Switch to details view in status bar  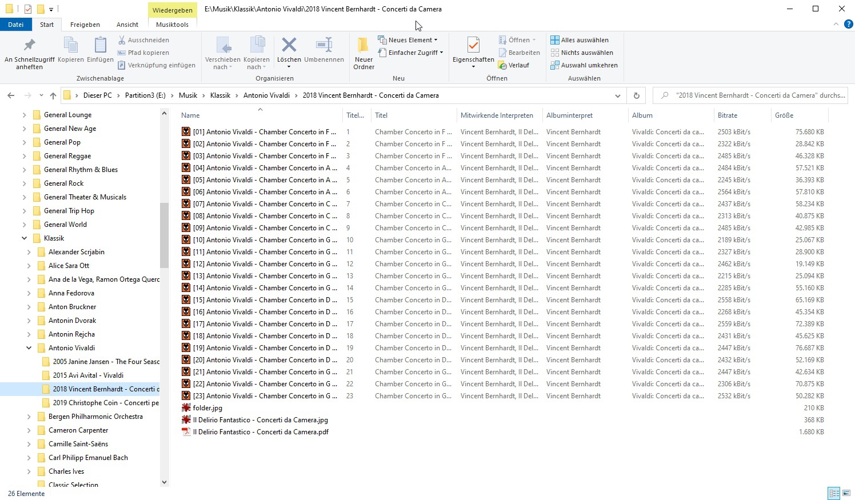point(834,493)
